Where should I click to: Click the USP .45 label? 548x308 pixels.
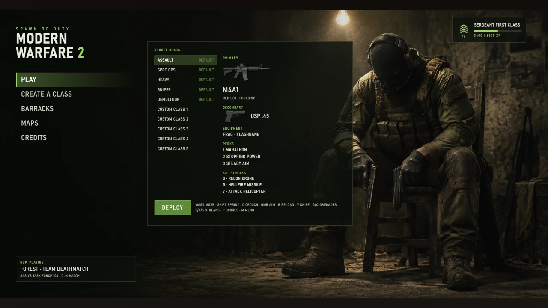260,116
